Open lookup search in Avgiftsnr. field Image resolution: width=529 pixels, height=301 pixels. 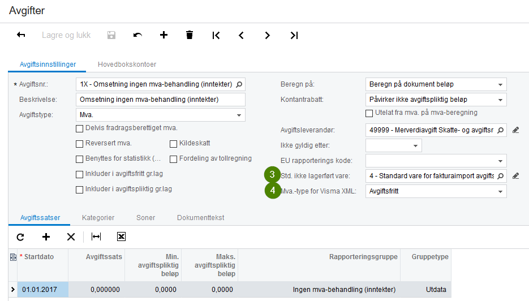coord(239,84)
